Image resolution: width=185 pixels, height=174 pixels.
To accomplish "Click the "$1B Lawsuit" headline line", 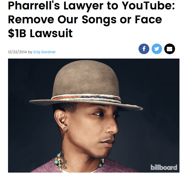I will click(40, 33).
